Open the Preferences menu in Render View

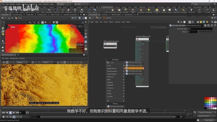[14, 58]
